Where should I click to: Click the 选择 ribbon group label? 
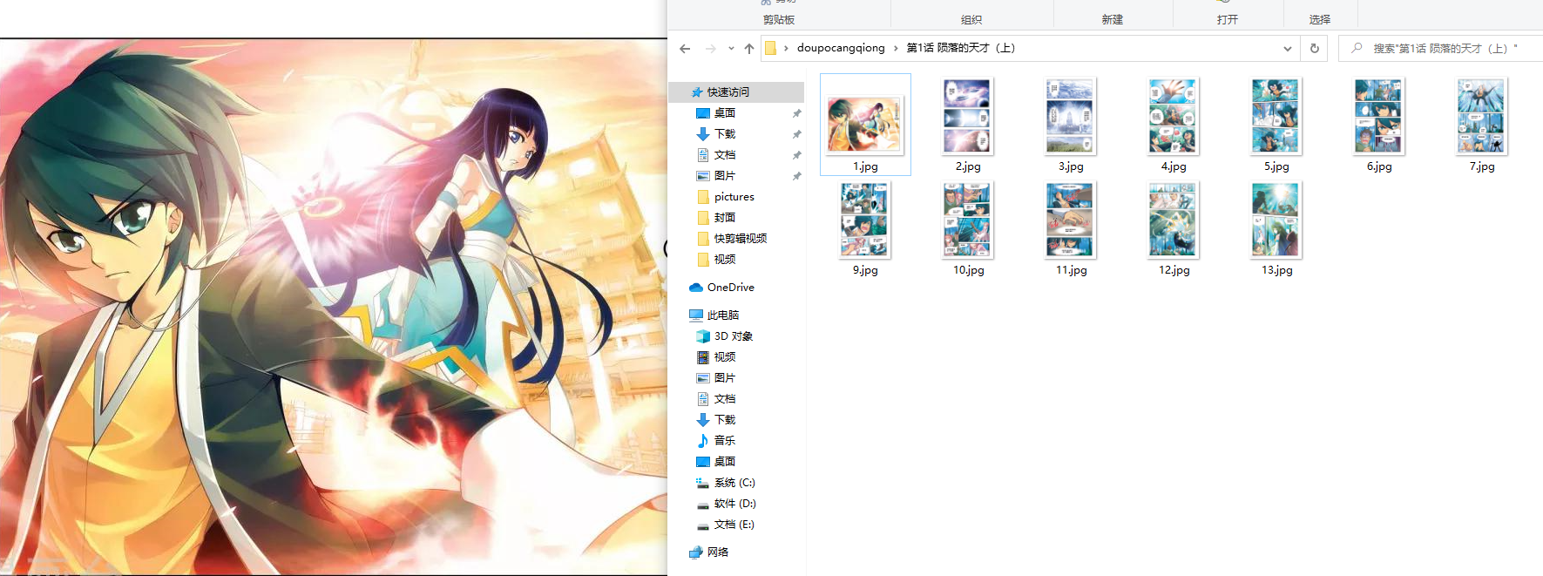[1320, 19]
